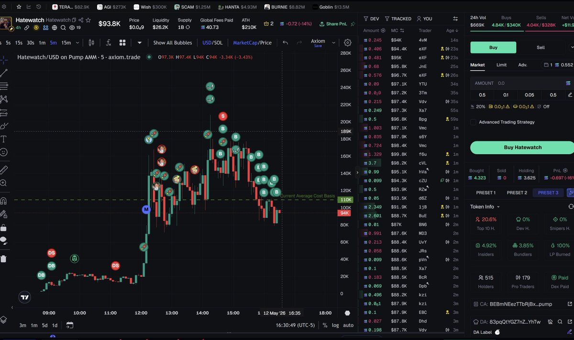Screen dimensions: 574x340
Task: Toggle the log scale option
Action: coord(335,325)
